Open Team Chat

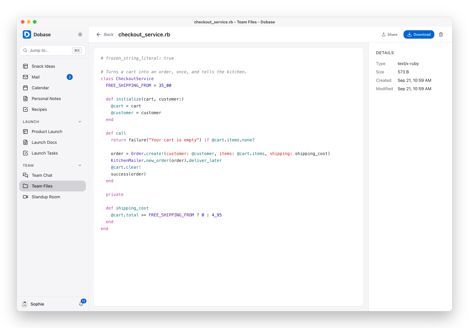(52, 175)
